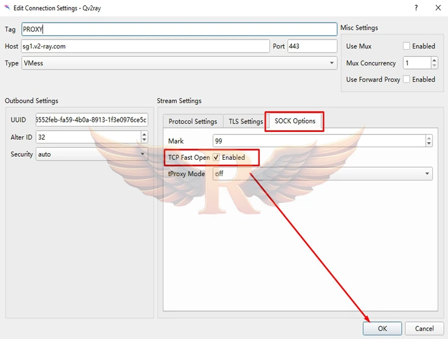Click the Port number field
The width and height of the screenshot is (448, 339).
pyautogui.click(x=312, y=46)
